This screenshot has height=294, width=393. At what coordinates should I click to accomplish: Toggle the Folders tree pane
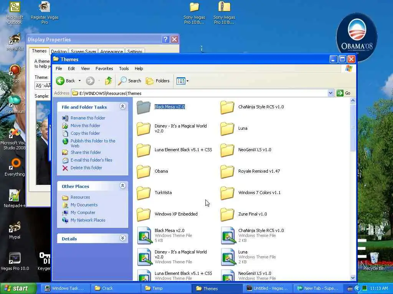[158, 81]
